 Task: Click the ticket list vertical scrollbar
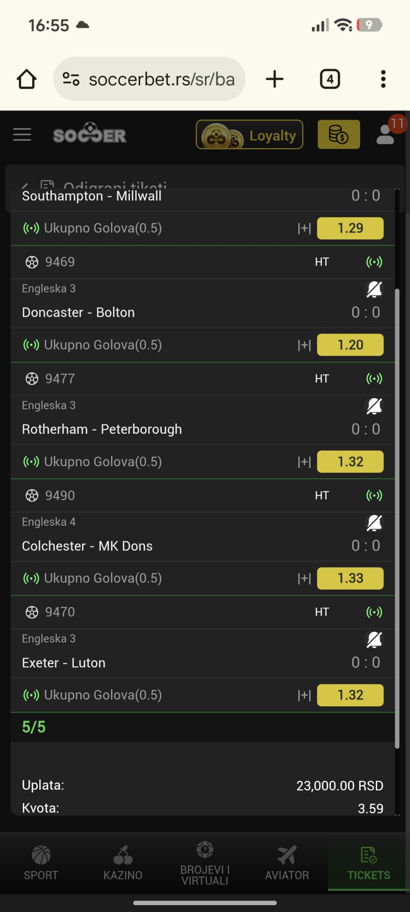click(x=397, y=512)
